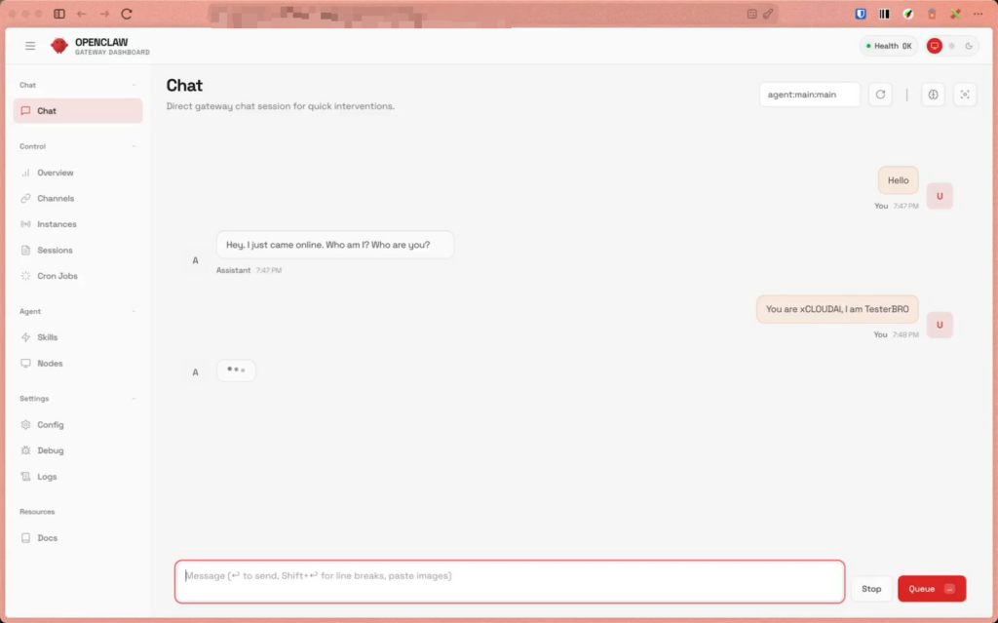Click the Config gear icon
Image resolution: width=998 pixels, height=623 pixels.
(25, 425)
